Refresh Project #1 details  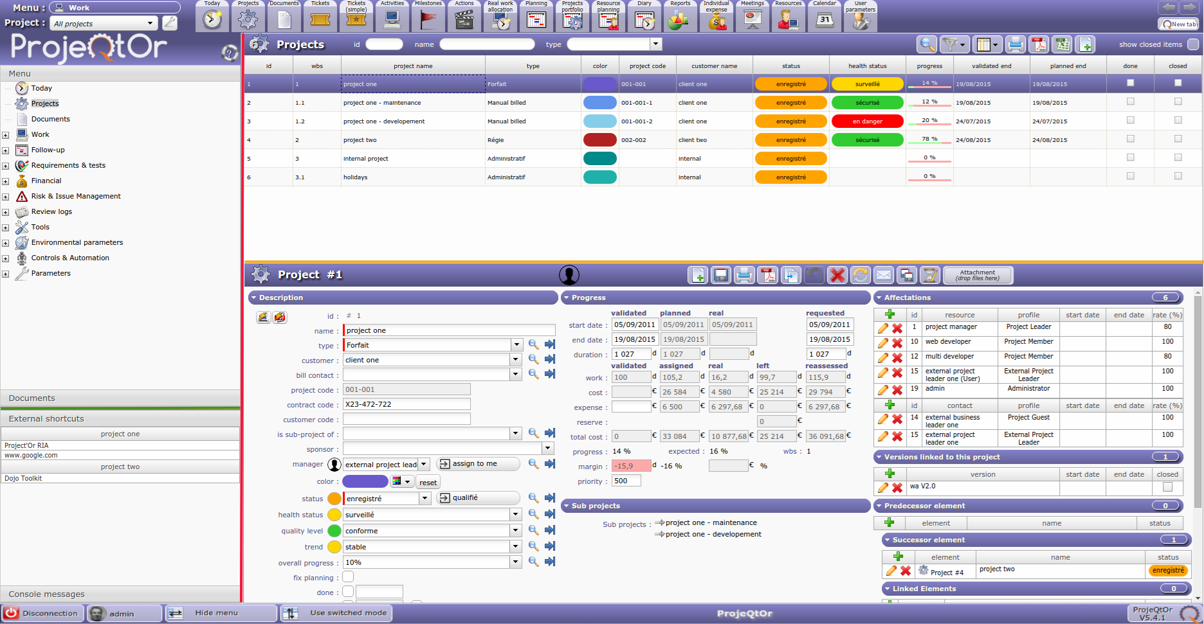[861, 275]
